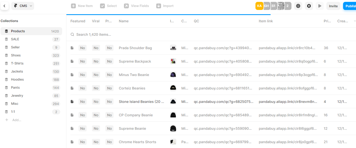The image size is (356, 148).
Task: Click the preview play button
Action: coord(319,6)
